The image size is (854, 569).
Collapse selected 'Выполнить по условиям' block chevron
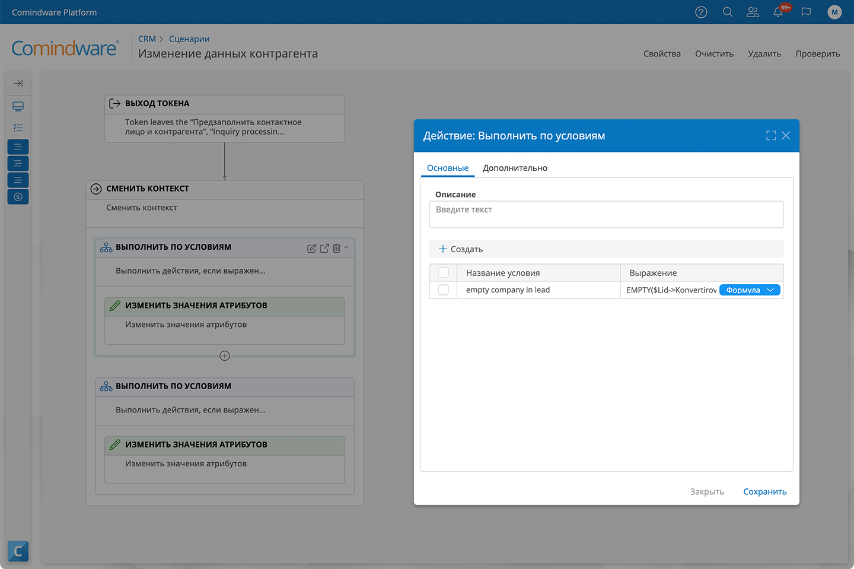coord(346,247)
